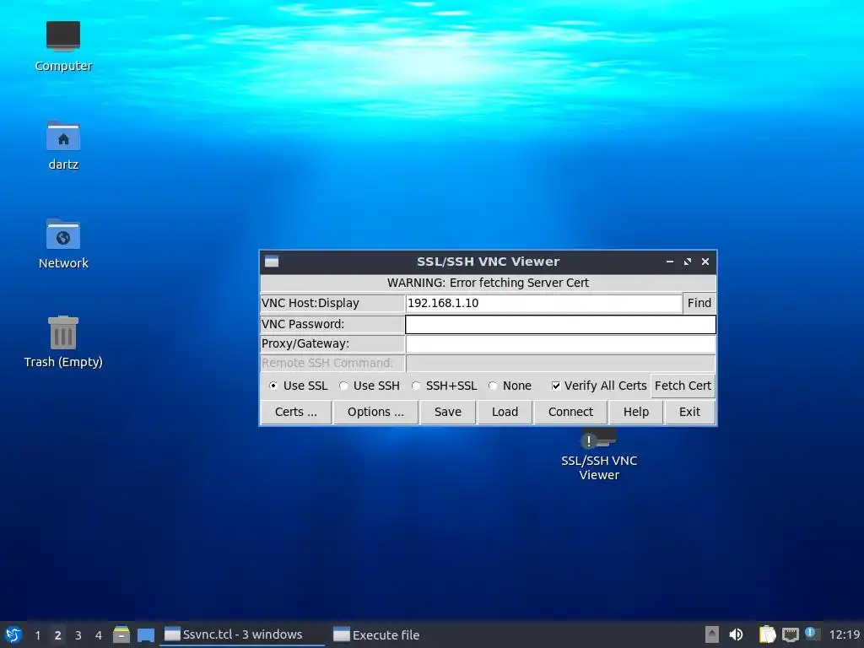The width and height of the screenshot is (864, 648).
Task: Click the Exit button
Action: click(x=689, y=412)
